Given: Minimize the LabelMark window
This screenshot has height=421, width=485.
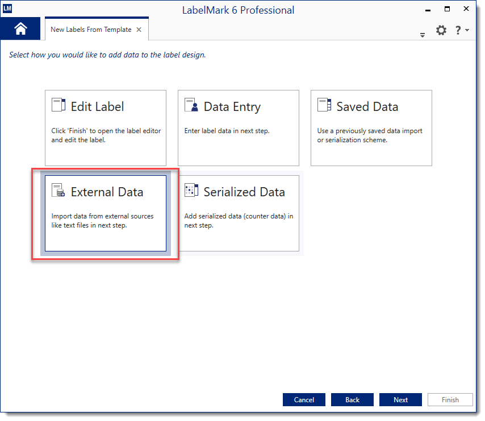Looking at the screenshot, I should coord(428,9).
